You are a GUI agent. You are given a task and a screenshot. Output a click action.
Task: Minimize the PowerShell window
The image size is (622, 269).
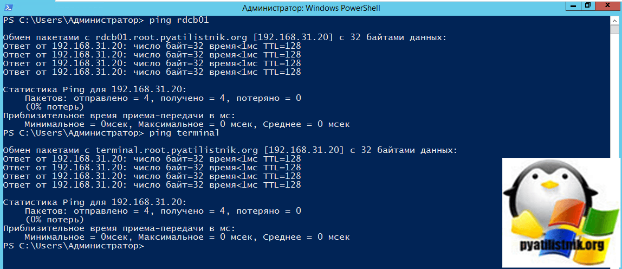574,6
